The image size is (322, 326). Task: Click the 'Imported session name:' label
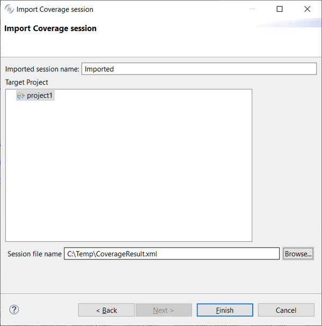click(x=42, y=69)
